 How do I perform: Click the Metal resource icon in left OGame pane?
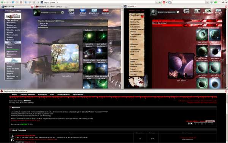tap(71, 11)
